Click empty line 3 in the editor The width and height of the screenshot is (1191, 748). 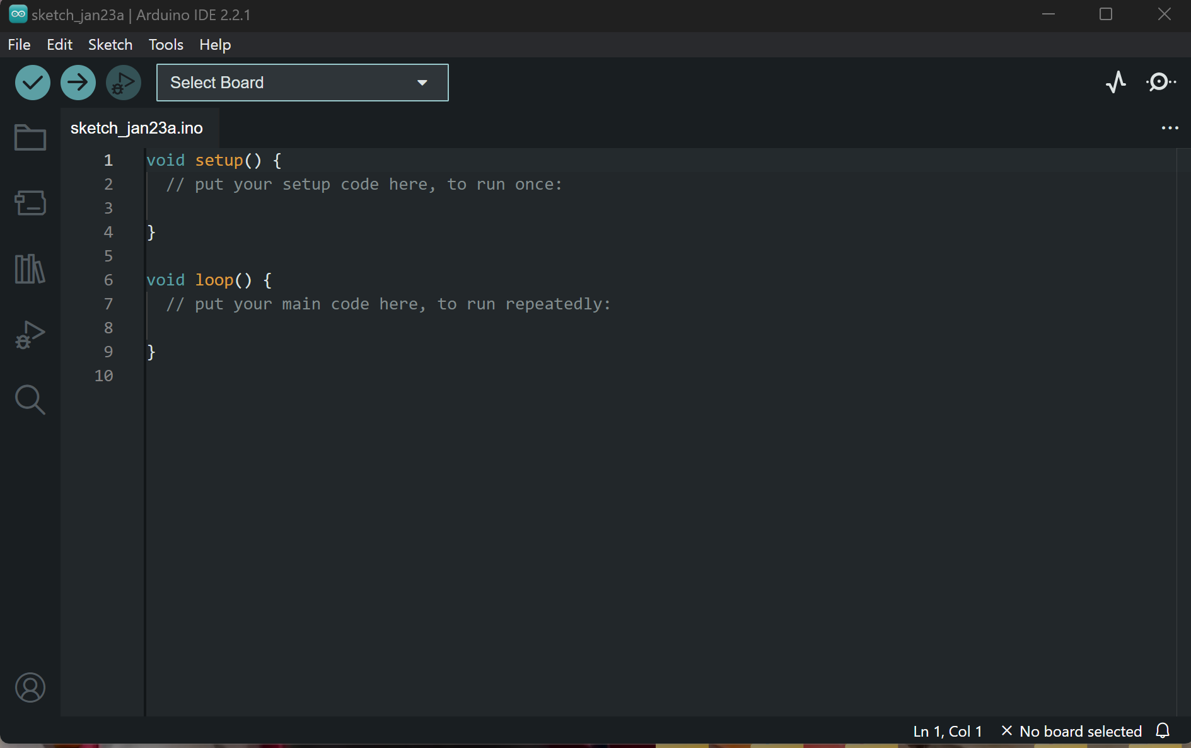(661, 209)
